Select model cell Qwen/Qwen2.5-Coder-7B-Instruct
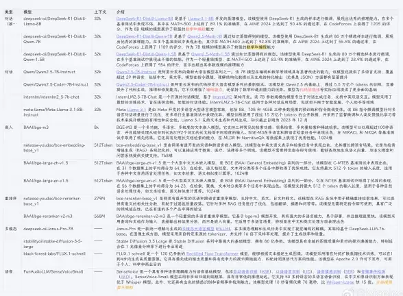The image size is (403, 296). click(56, 84)
